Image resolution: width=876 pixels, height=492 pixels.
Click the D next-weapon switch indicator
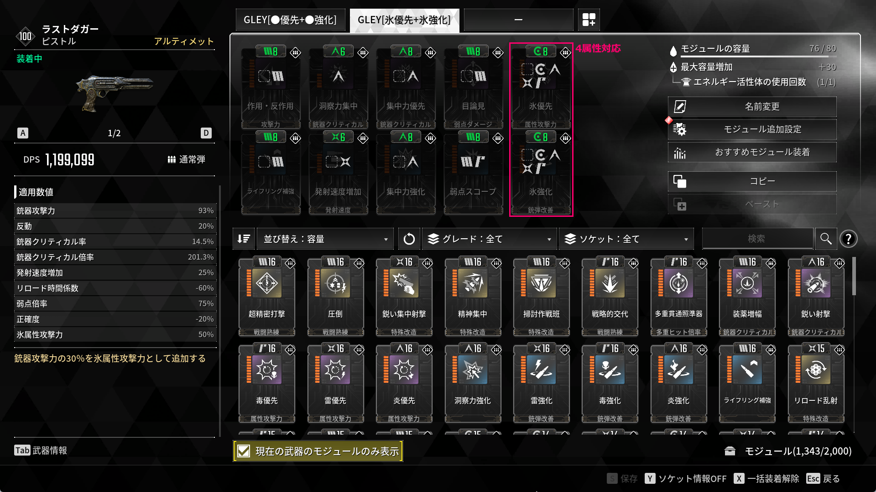coord(206,133)
